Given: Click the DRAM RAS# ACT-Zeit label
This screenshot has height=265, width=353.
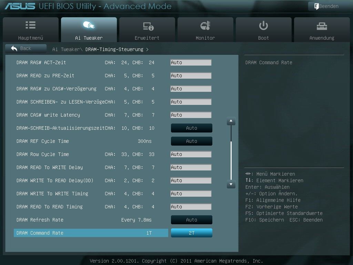Looking at the screenshot, I should coord(41,62).
